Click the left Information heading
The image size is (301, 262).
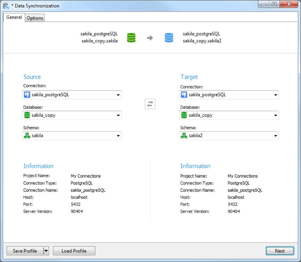(38, 166)
